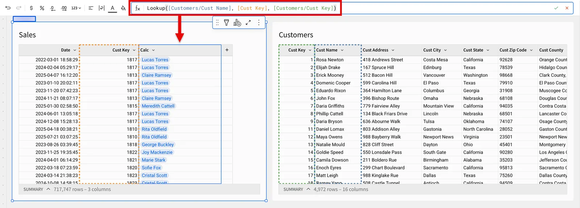
Task: Select the Customers table title
Action: click(x=296, y=35)
